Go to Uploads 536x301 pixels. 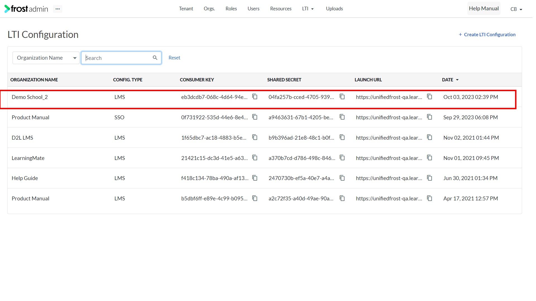334,9
